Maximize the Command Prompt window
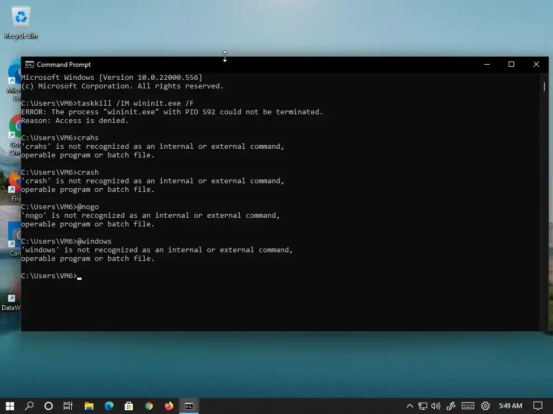 click(511, 65)
